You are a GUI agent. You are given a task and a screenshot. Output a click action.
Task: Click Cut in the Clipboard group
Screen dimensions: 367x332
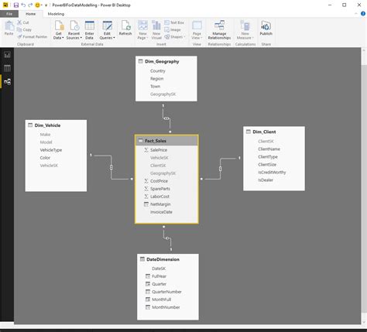(23, 22)
